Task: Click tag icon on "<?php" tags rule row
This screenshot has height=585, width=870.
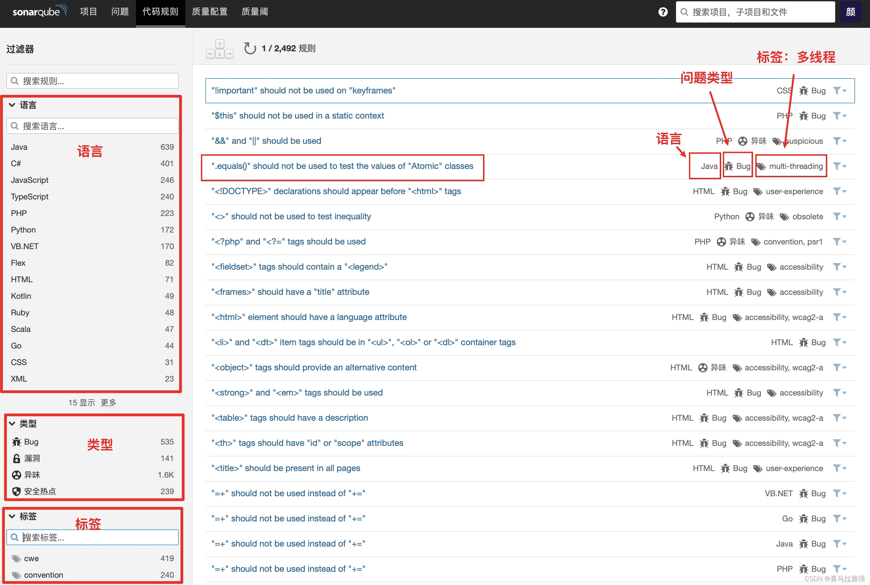Action: click(755, 242)
